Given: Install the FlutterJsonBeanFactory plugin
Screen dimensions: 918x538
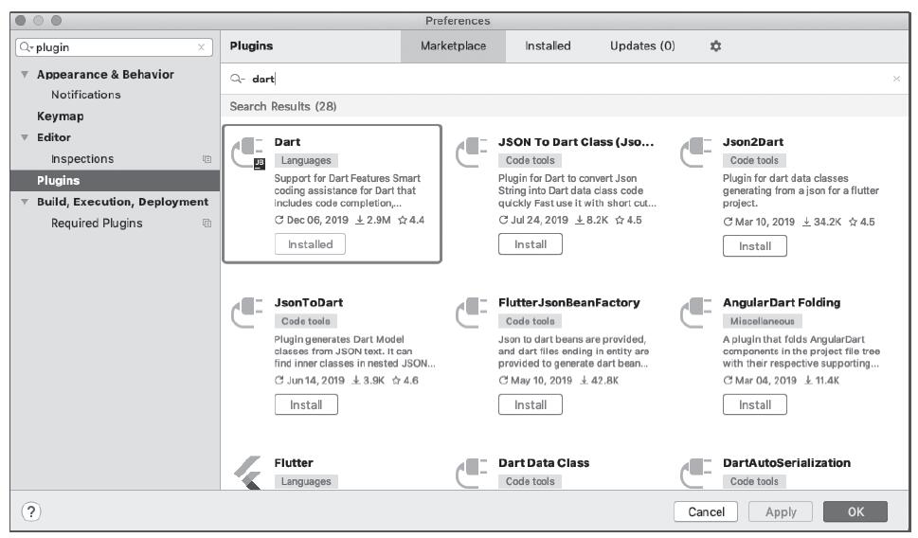Looking at the screenshot, I should coord(530,404).
